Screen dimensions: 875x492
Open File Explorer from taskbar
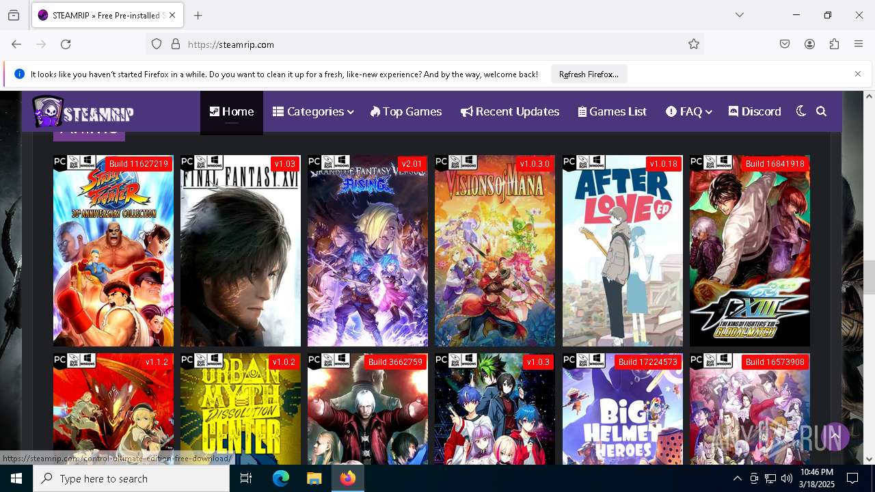tap(314, 478)
